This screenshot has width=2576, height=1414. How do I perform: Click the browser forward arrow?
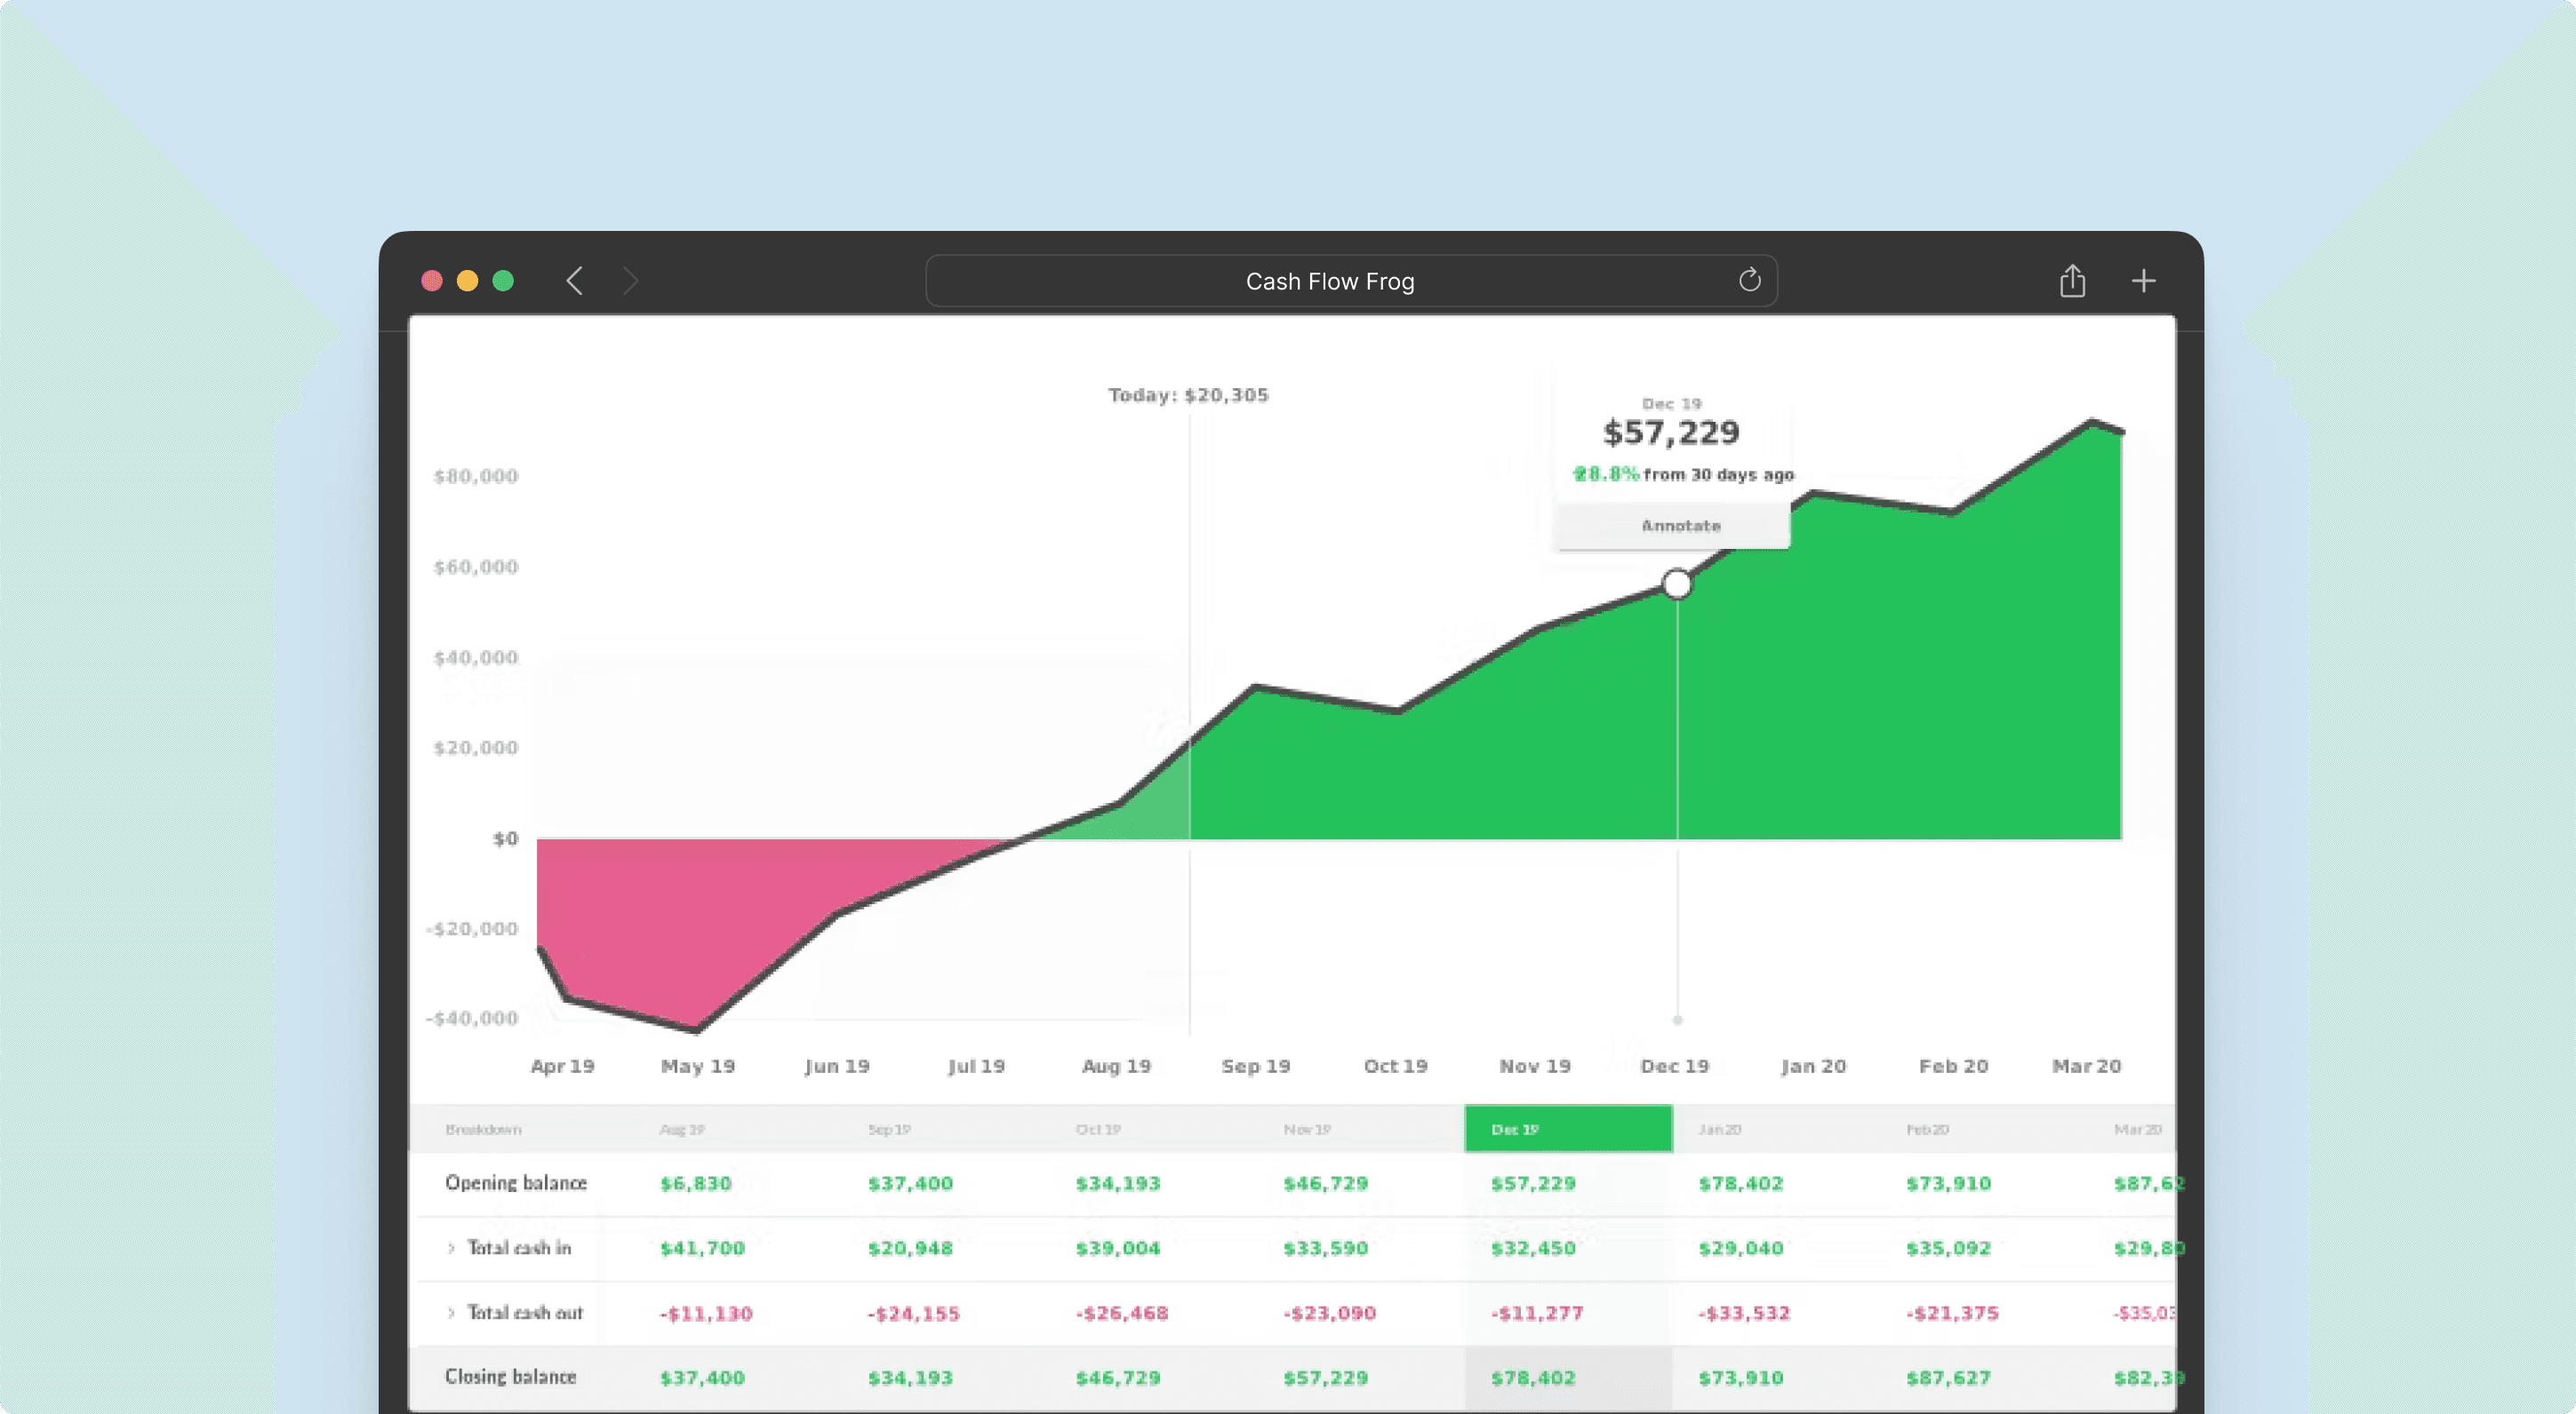click(x=630, y=281)
